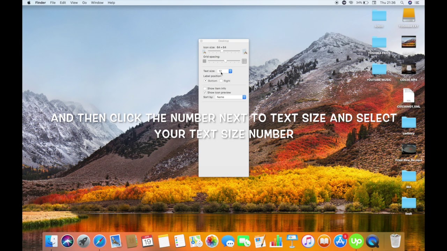The image size is (447, 251).
Task: Open Keynote podium icon in Dock
Action: pyautogui.click(x=292, y=241)
